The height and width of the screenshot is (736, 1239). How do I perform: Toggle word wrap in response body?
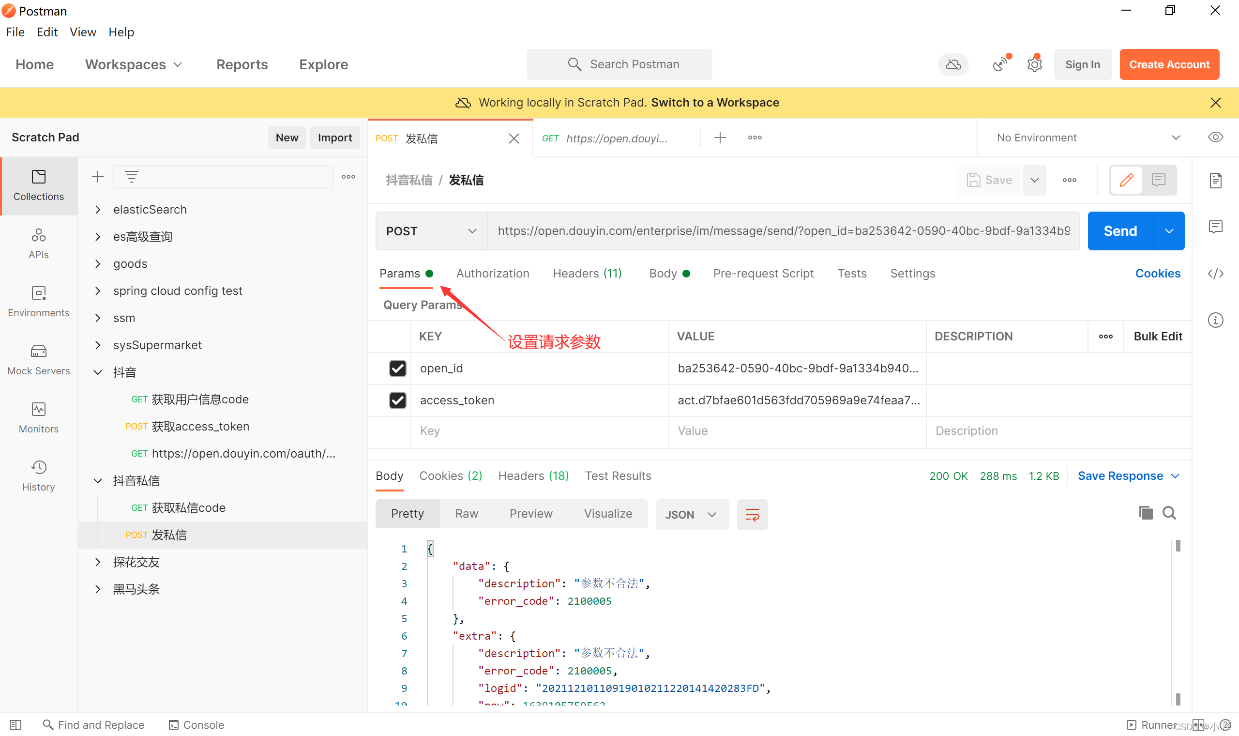click(752, 514)
